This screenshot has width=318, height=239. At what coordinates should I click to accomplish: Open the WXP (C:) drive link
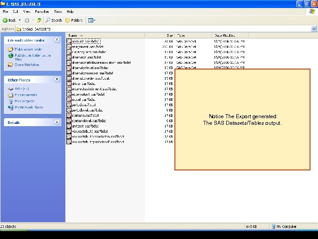pos(22,89)
